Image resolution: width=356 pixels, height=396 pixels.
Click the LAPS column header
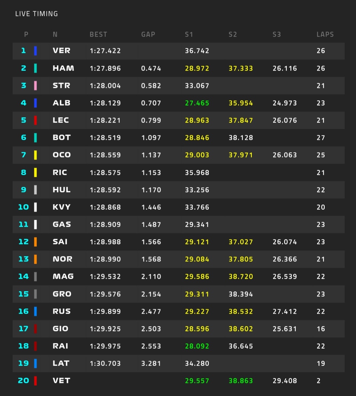[325, 34]
